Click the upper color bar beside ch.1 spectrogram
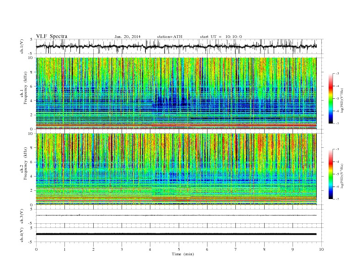 tap(331, 98)
